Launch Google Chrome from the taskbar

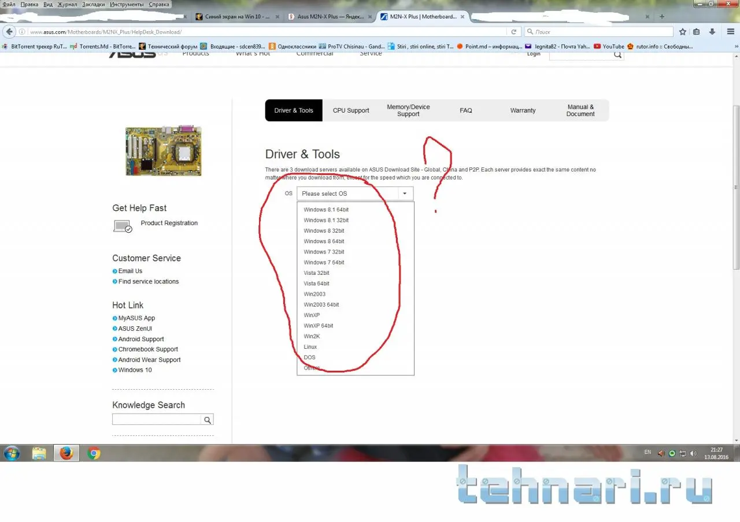[94, 453]
